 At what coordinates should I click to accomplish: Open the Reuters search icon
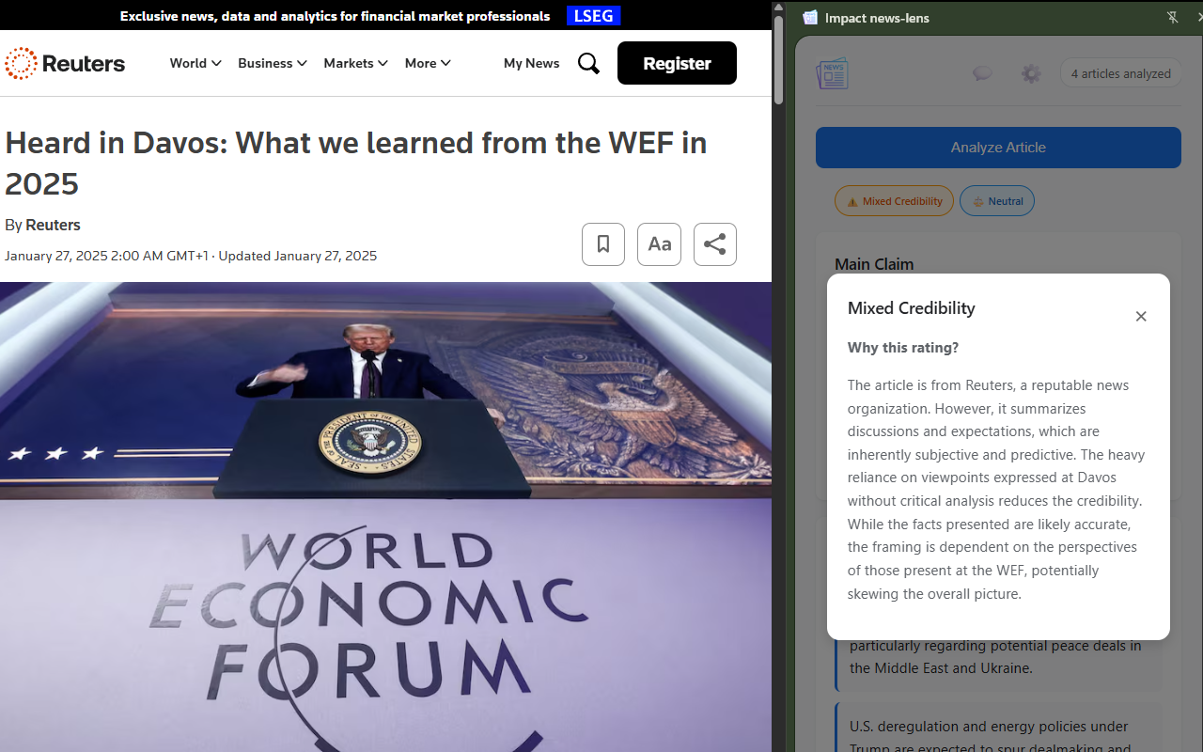click(x=588, y=63)
